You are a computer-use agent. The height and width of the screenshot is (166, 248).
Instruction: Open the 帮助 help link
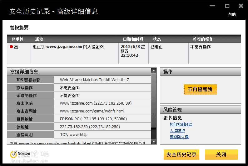[x=232, y=14]
